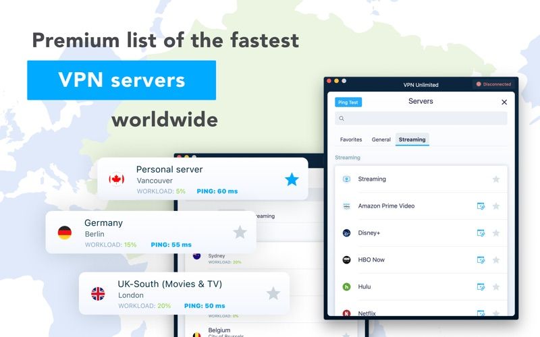Viewport: 540px width, 337px height.
Task: Unfavorite Personal server with blue star
Action: tap(292, 179)
